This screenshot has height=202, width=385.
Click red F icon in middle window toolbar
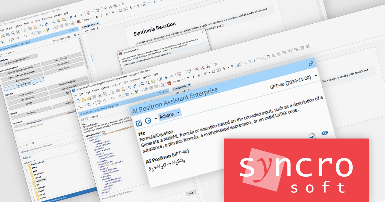coord(169,83)
